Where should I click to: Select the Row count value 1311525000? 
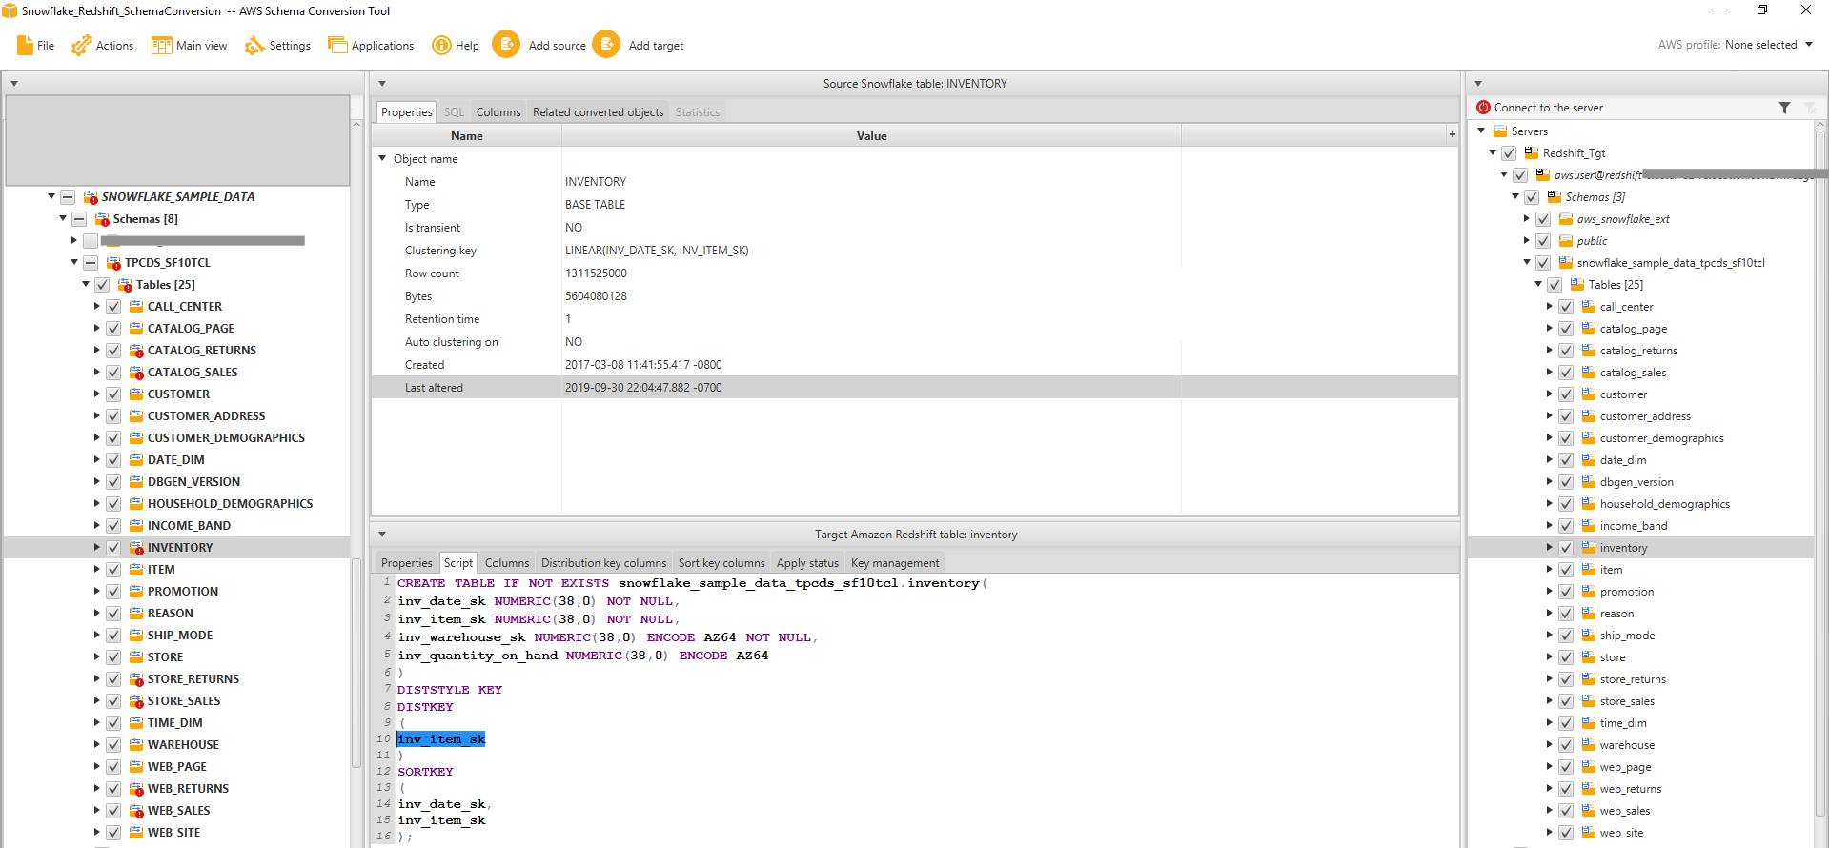(x=596, y=273)
